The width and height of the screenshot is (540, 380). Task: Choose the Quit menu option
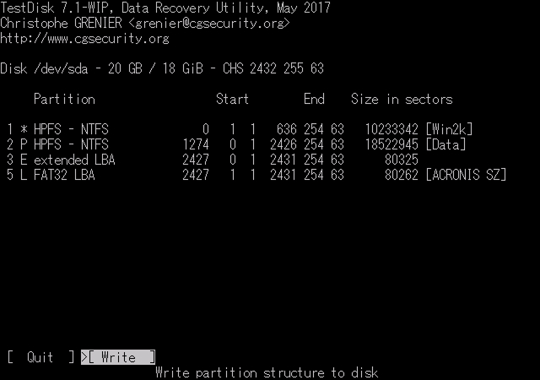point(40,357)
